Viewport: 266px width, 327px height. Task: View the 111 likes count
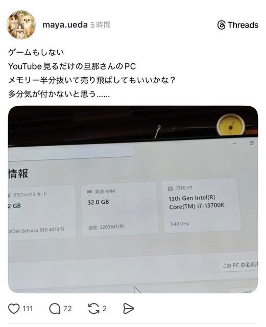point(28,309)
